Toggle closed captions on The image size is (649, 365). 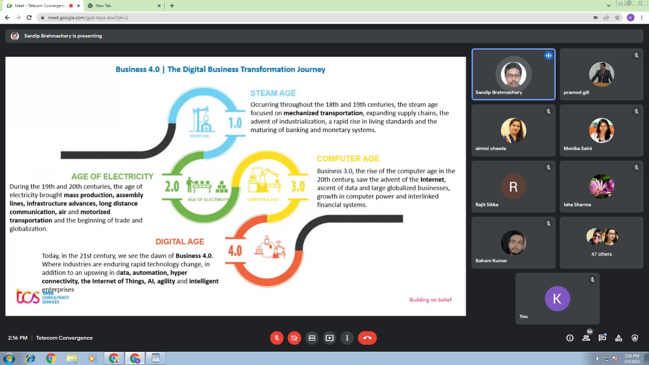point(312,338)
